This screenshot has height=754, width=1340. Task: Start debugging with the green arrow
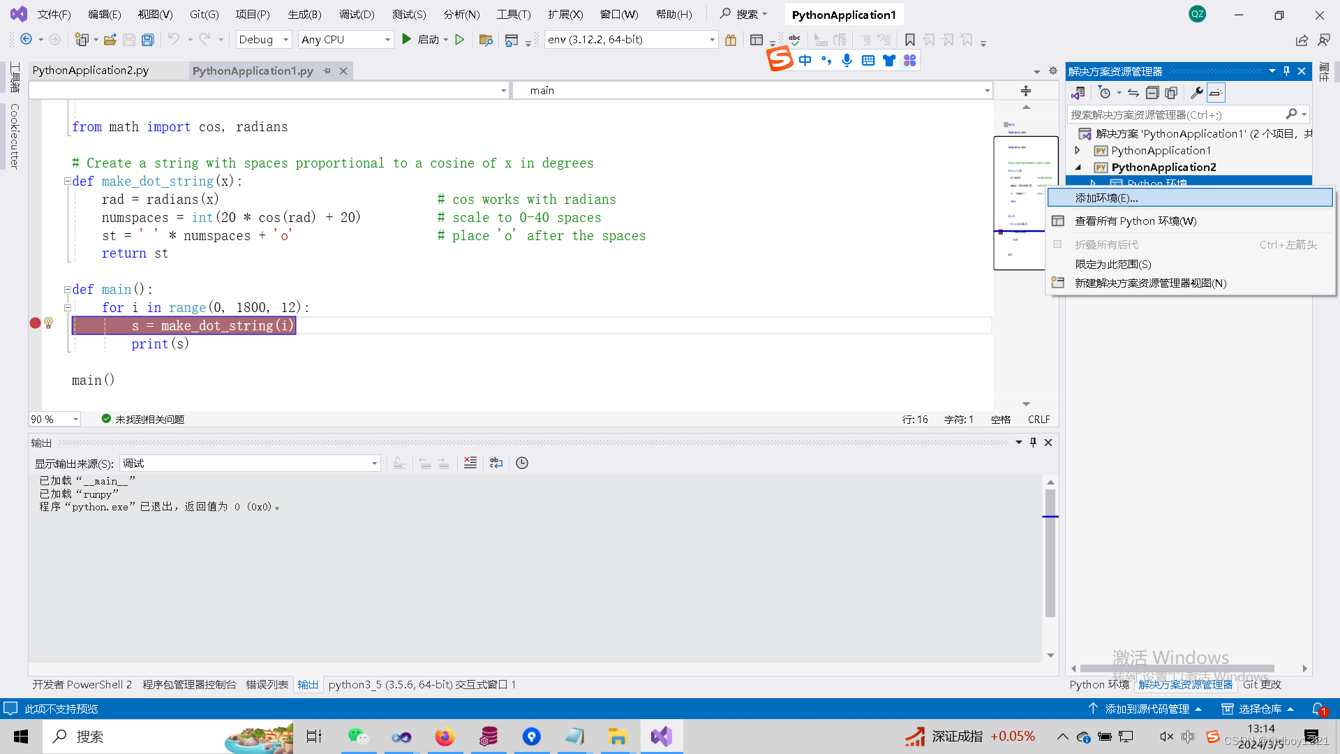click(x=407, y=40)
